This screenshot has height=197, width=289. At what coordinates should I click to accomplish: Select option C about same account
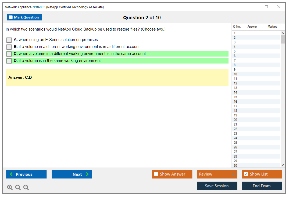[x=9, y=54]
